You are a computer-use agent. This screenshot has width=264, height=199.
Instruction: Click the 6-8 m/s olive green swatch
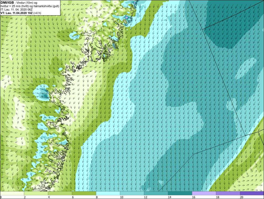coord(84,193)
